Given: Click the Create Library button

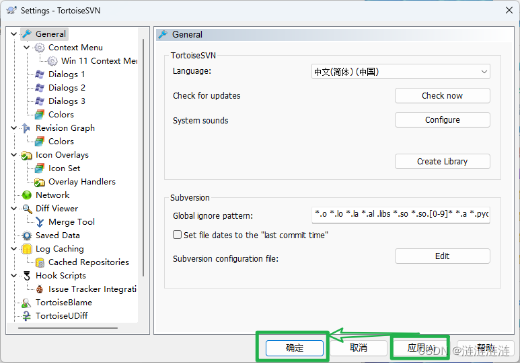Looking at the screenshot, I should click(x=442, y=162).
